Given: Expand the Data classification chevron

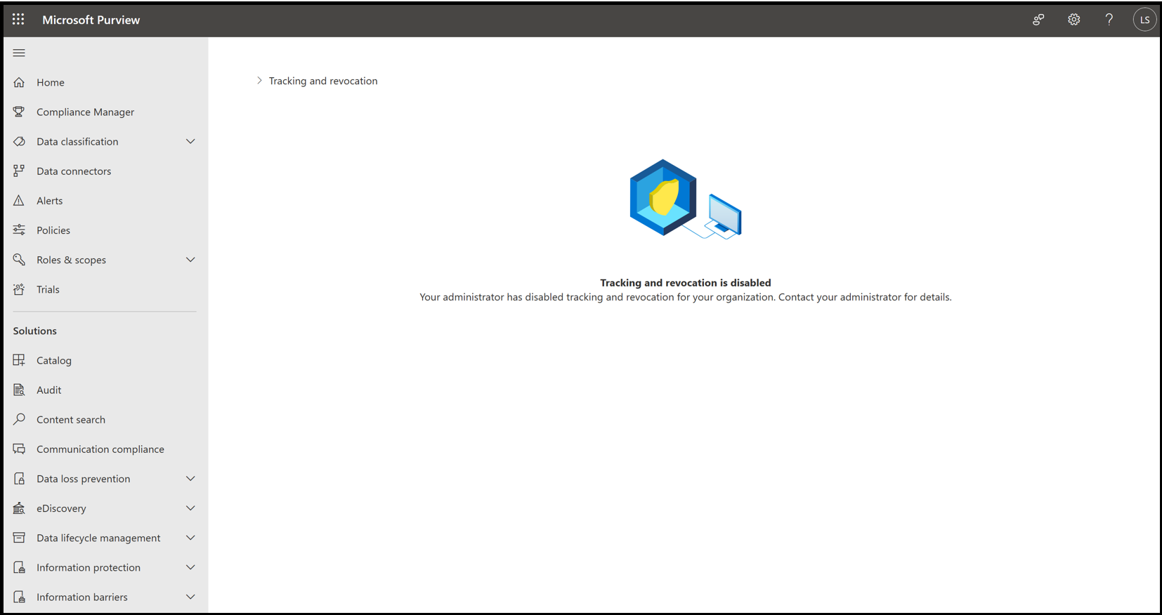Looking at the screenshot, I should click(x=190, y=142).
